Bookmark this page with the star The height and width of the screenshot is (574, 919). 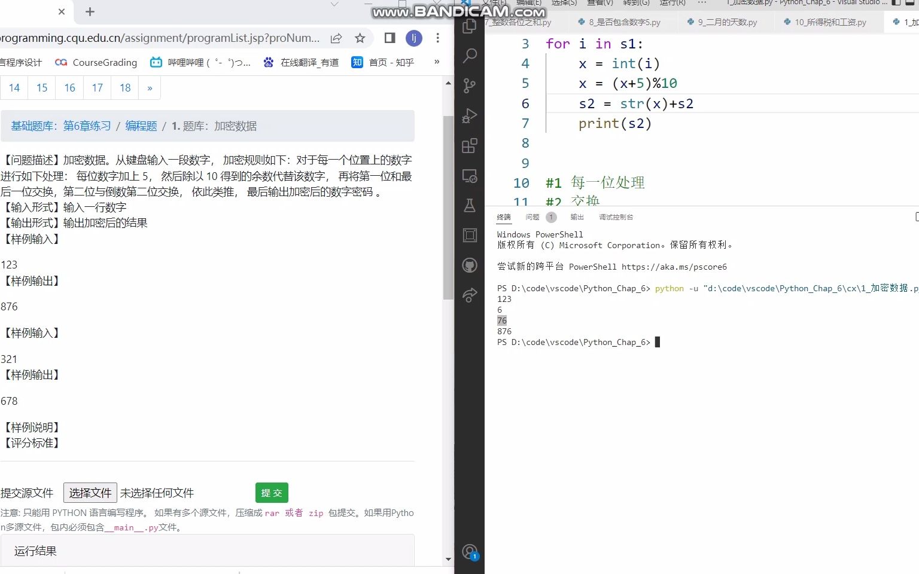coord(360,38)
